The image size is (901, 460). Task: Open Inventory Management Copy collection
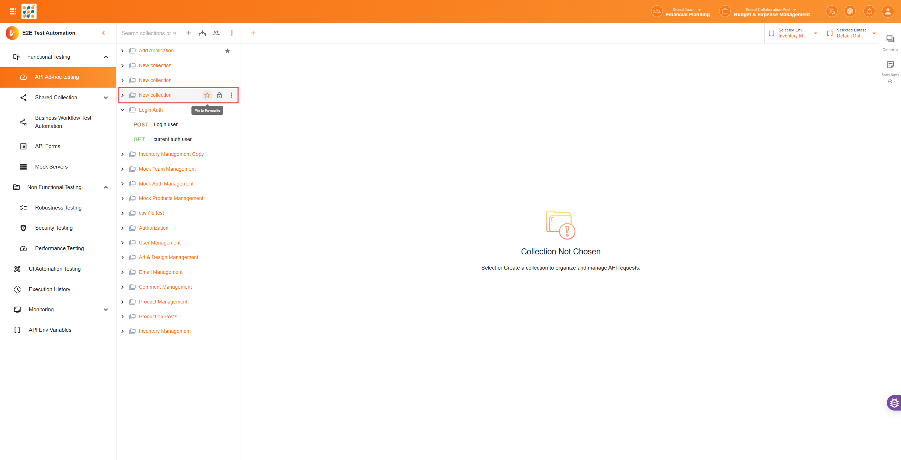click(171, 154)
